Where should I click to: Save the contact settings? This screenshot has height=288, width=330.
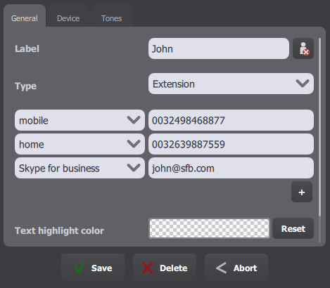(93, 268)
